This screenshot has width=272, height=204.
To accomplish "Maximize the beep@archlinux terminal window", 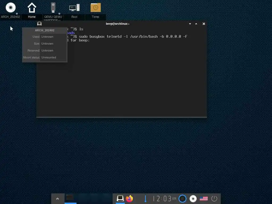I will coord(196,24).
